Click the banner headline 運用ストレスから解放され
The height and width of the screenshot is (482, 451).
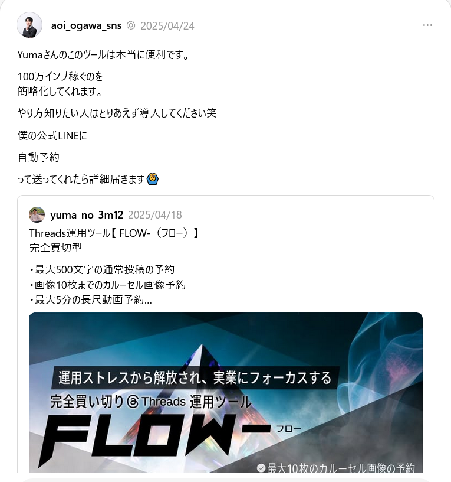pos(195,378)
